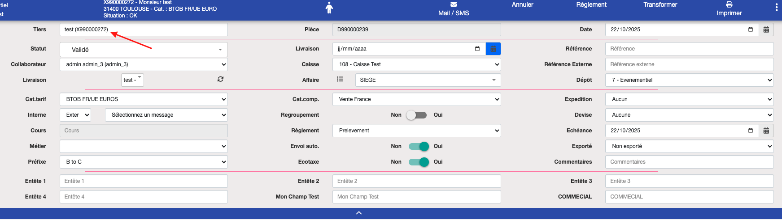
Task: Disable the Ecotaxe switch
Action: point(419,162)
